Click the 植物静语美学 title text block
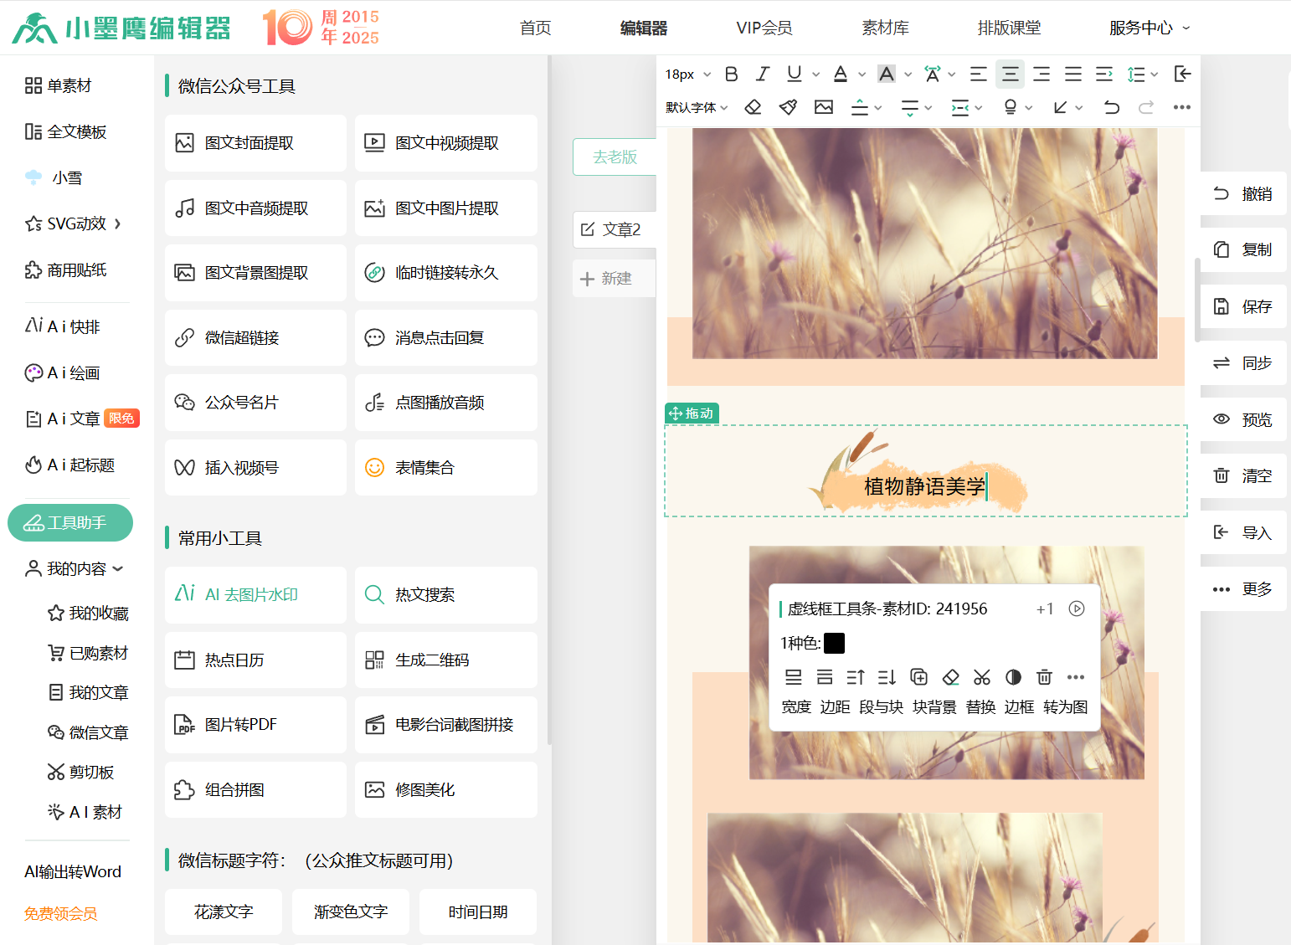 pyautogui.click(x=924, y=486)
